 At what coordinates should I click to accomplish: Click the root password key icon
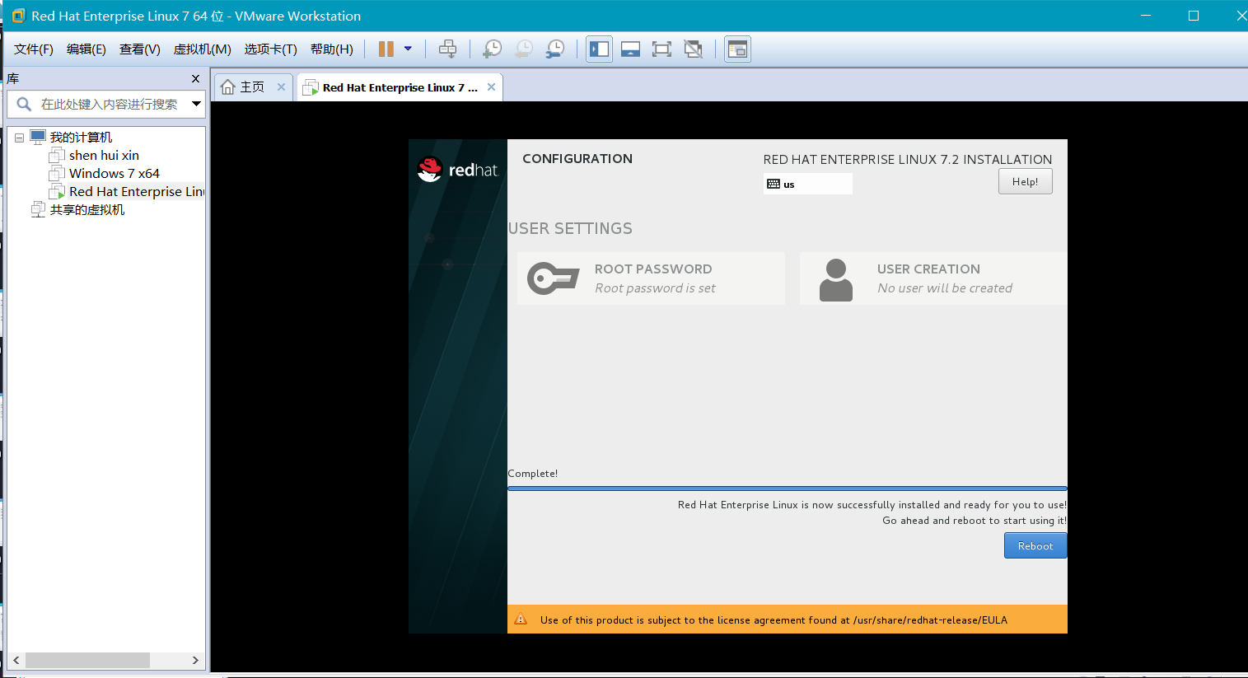(x=553, y=278)
